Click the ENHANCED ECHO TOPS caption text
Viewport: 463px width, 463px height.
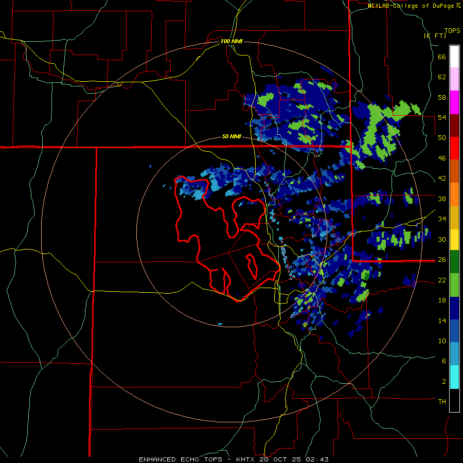181,459
